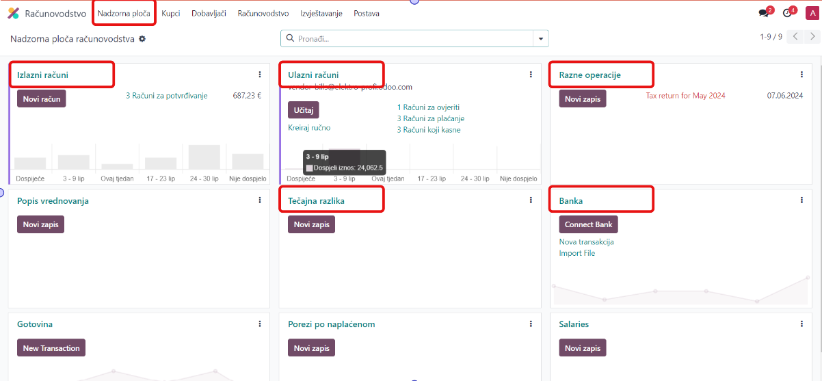The width and height of the screenshot is (822, 381).
Task: Open the 3 Računi koji kasne link
Action: (428, 130)
